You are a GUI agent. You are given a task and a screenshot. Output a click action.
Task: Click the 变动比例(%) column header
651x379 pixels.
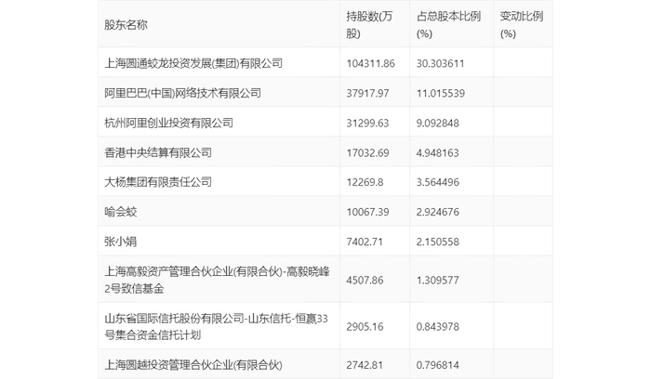click(522, 25)
